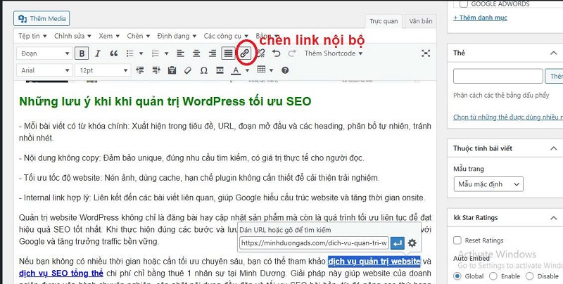Open the Các công cụ menu

pyautogui.click(x=226, y=36)
